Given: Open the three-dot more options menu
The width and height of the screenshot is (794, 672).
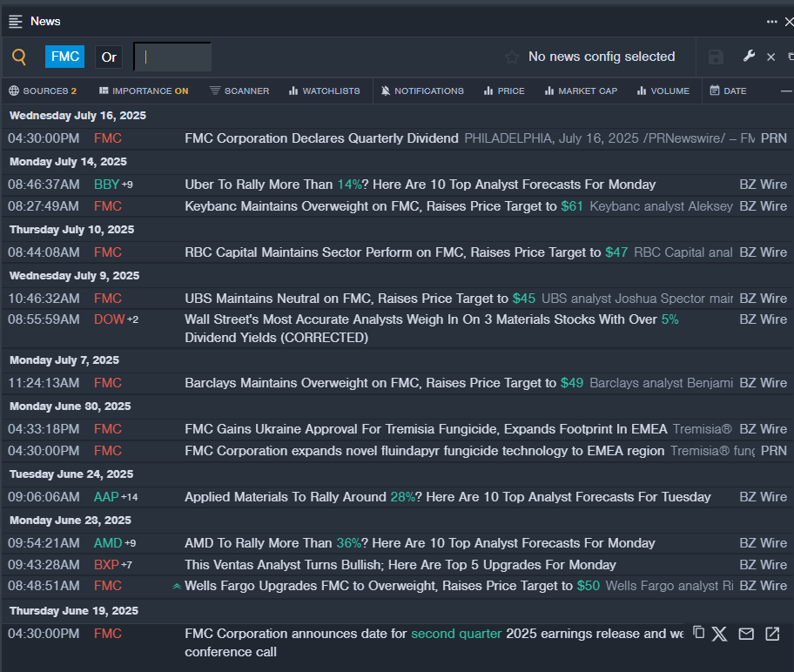Looking at the screenshot, I should (x=771, y=21).
